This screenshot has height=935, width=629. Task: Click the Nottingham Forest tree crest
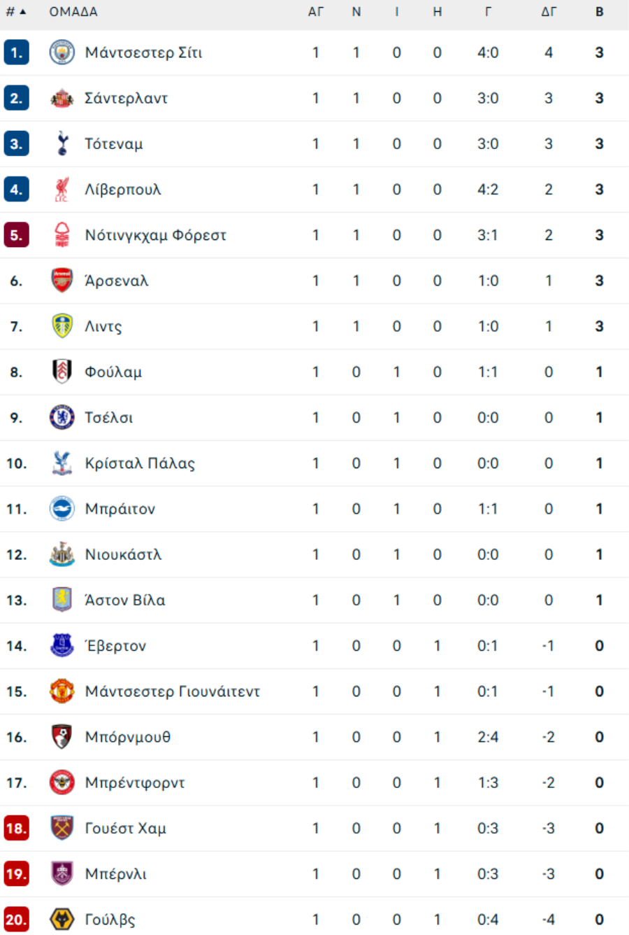click(62, 235)
